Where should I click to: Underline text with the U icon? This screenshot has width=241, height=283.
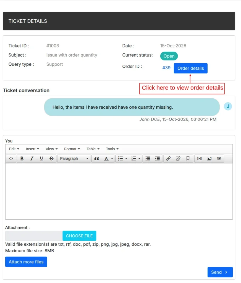tap(41, 158)
